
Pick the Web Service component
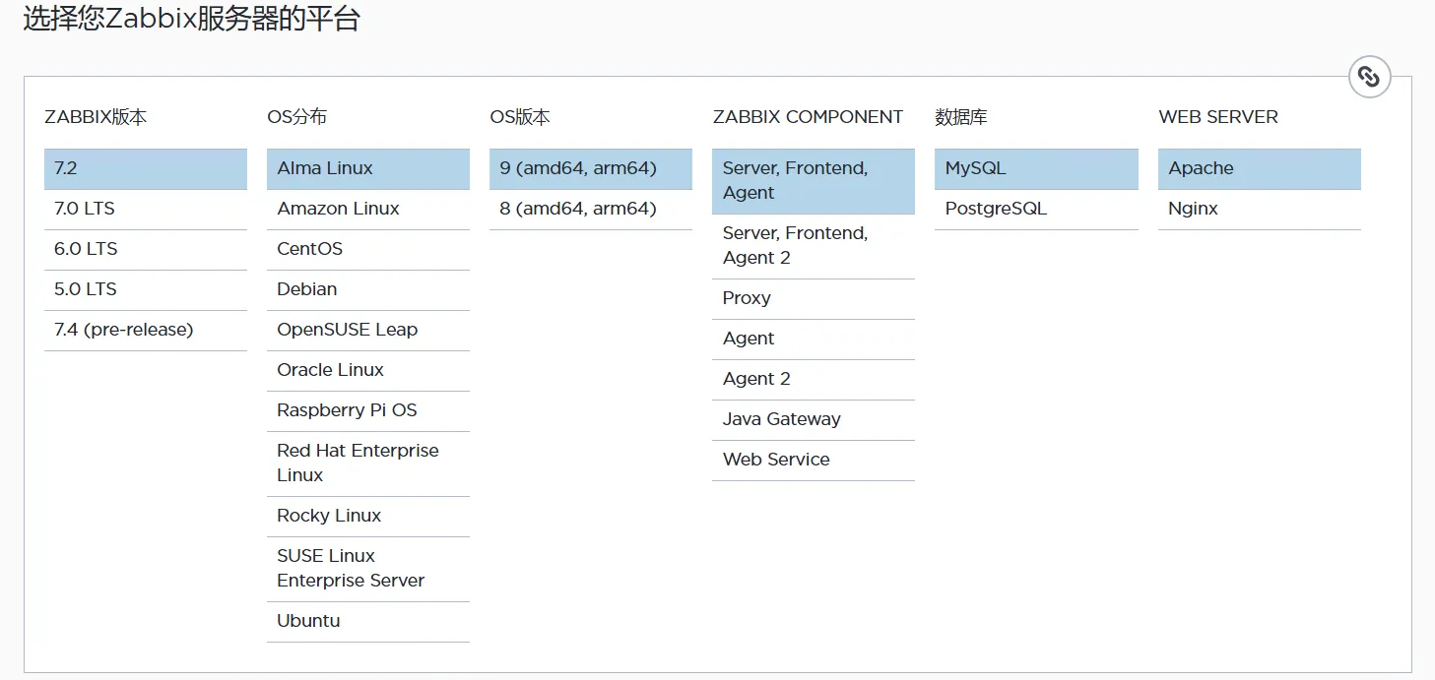(814, 460)
